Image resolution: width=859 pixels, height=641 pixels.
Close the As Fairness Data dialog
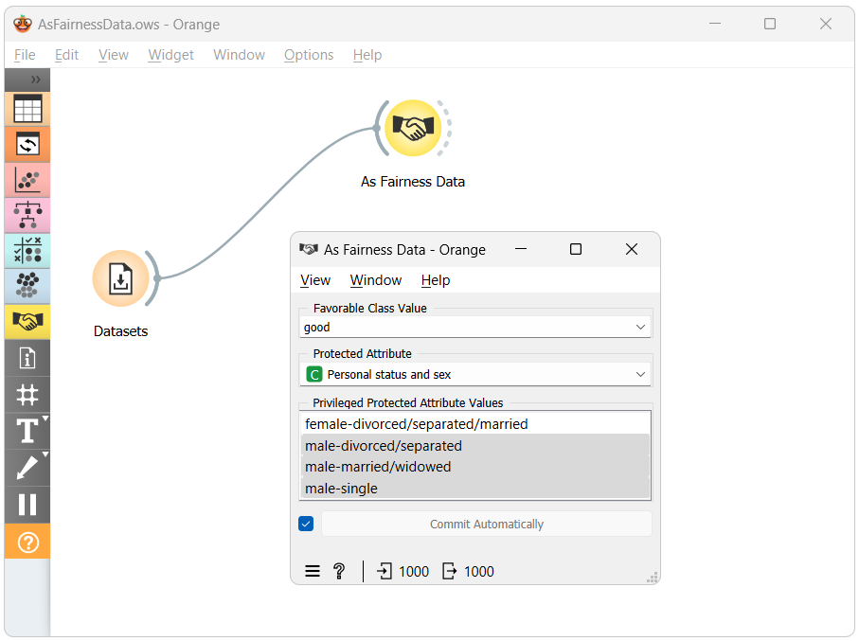pyautogui.click(x=632, y=249)
